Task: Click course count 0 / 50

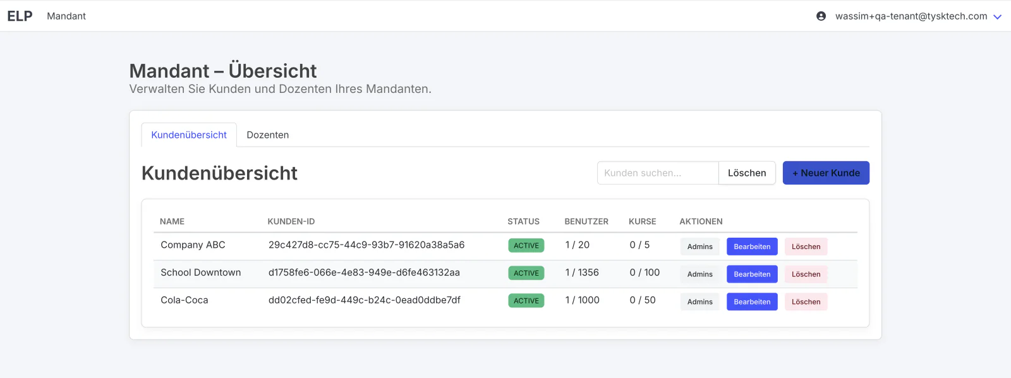Action: pyautogui.click(x=643, y=300)
